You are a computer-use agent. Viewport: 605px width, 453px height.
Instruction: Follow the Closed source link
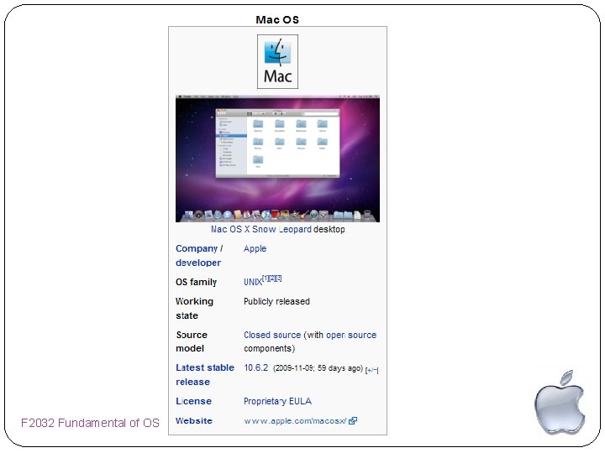[x=272, y=335]
